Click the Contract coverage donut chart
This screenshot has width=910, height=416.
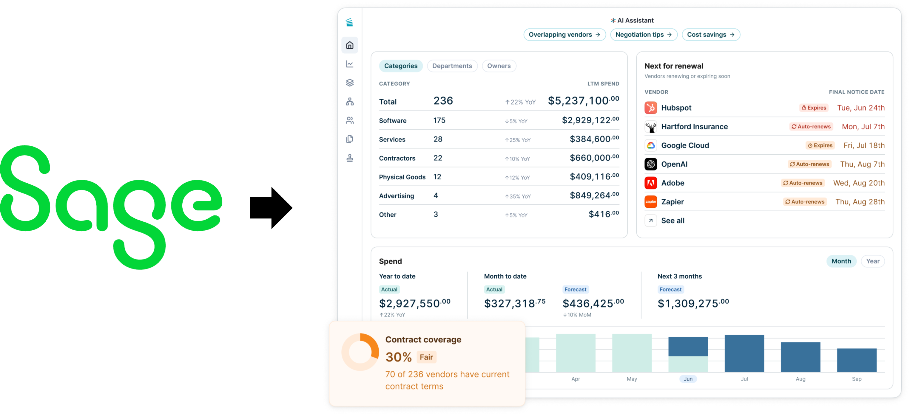[360, 352]
